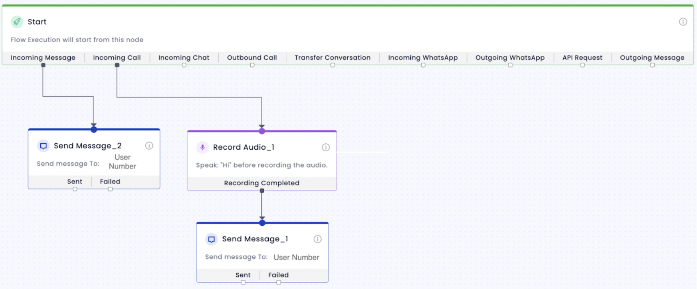Click the Incoming Message output connector
Screen dimensions: 697x289
click(x=43, y=65)
